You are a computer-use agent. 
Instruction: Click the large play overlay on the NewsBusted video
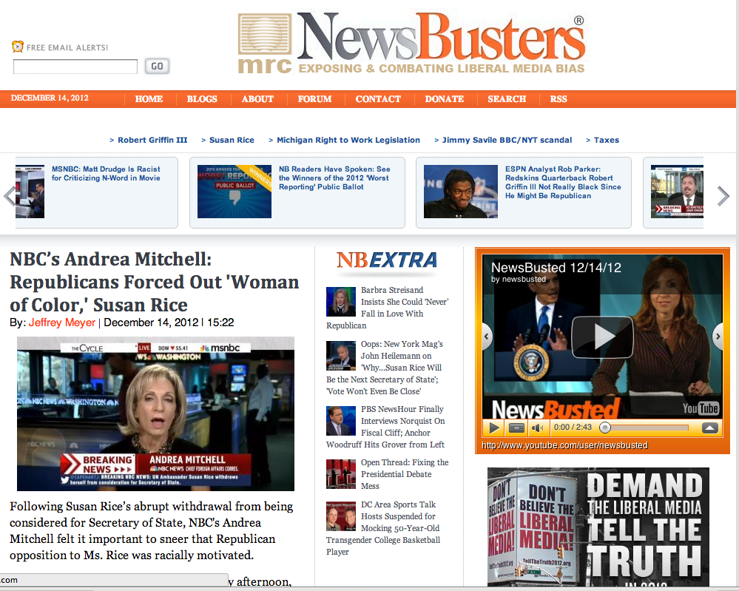tap(601, 337)
